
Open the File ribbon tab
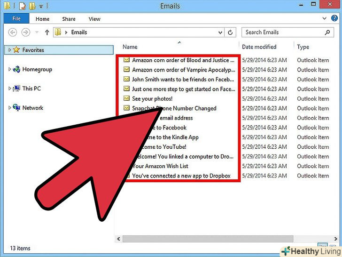pyautogui.click(x=16, y=18)
